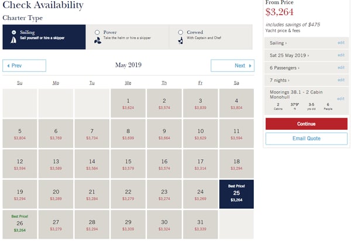The image size is (351, 241).
Task: Edit the 7 nights duration
Action: (340, 80)
